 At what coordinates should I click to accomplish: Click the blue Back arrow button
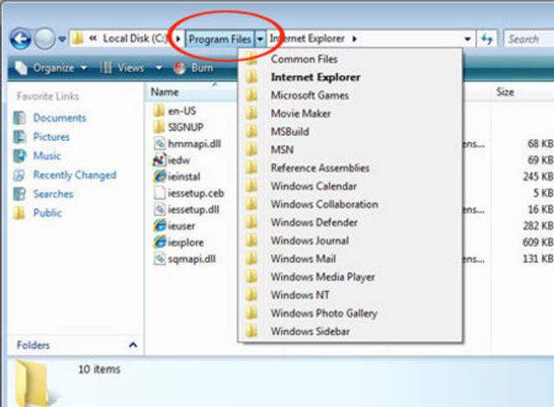coord(21,39)
